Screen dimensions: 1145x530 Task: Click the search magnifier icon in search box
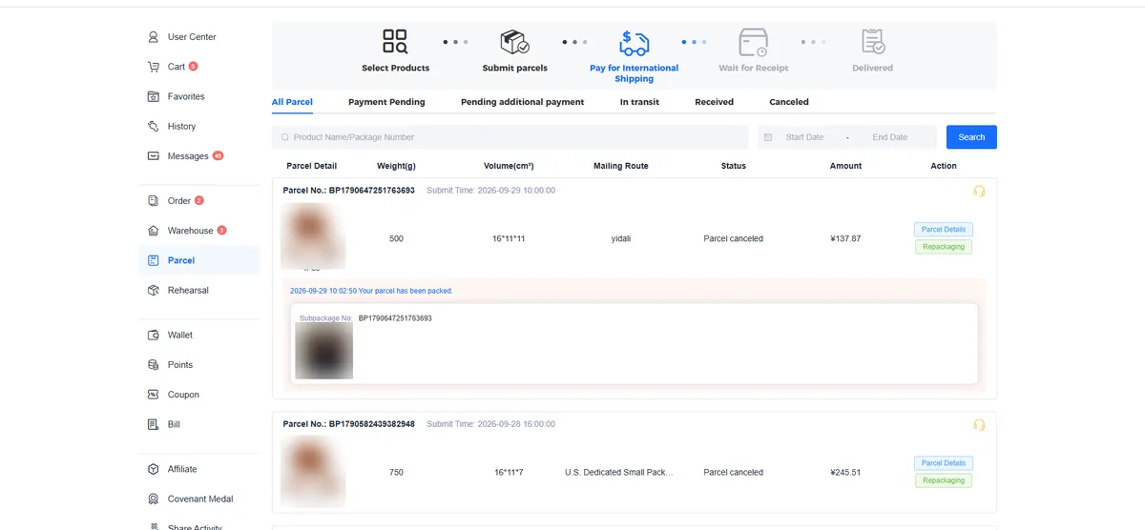pyautogui.click(x=284, y=137)
